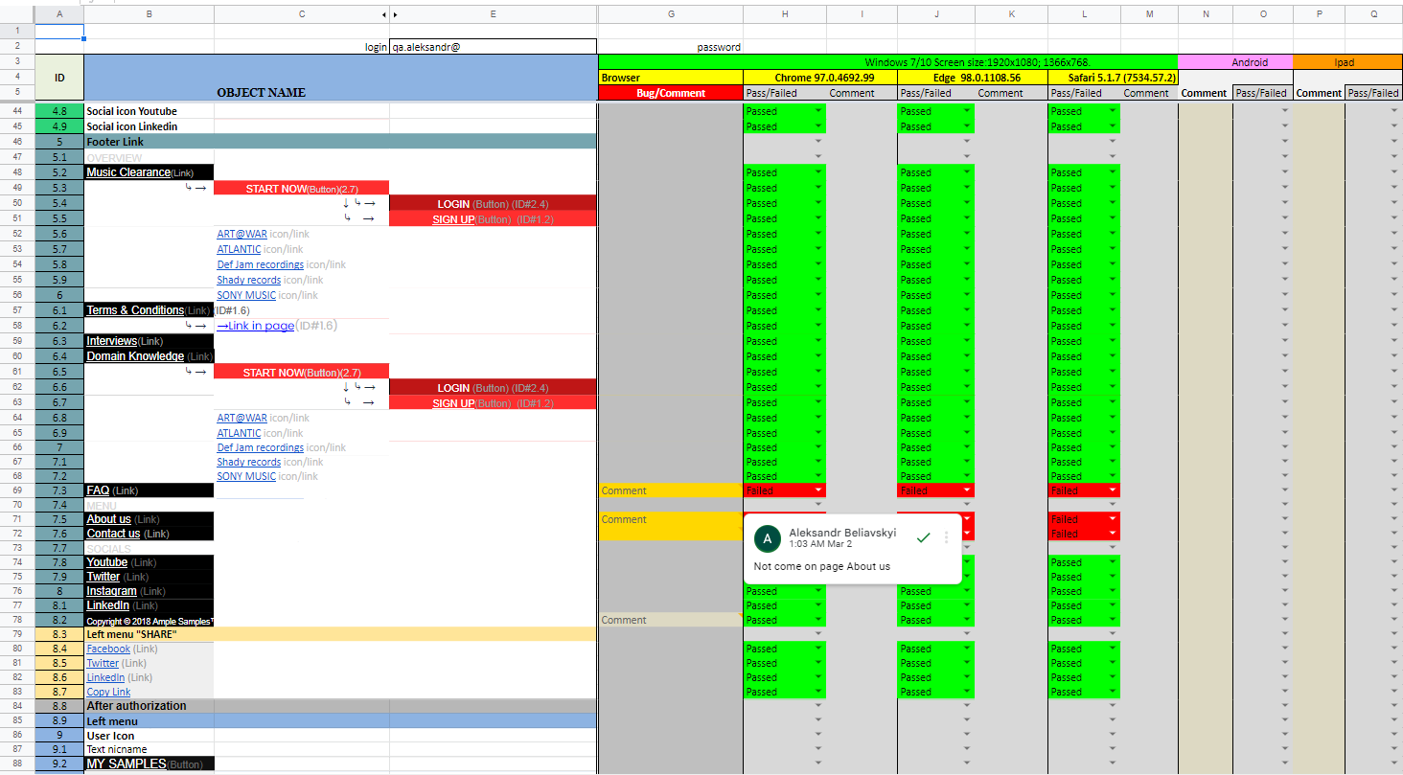The width and height of the screenshot is (1403, 775).
Task: Click the green 'A' avatar in comment
Action: (x=766, y=538)
